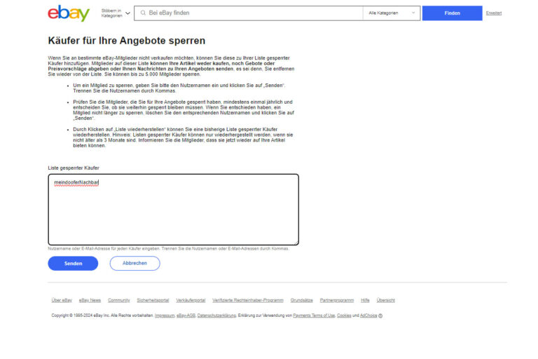Open the eBay-AGB link
Viewport: 538px width, 359px height.
click(x=186, y=316)
